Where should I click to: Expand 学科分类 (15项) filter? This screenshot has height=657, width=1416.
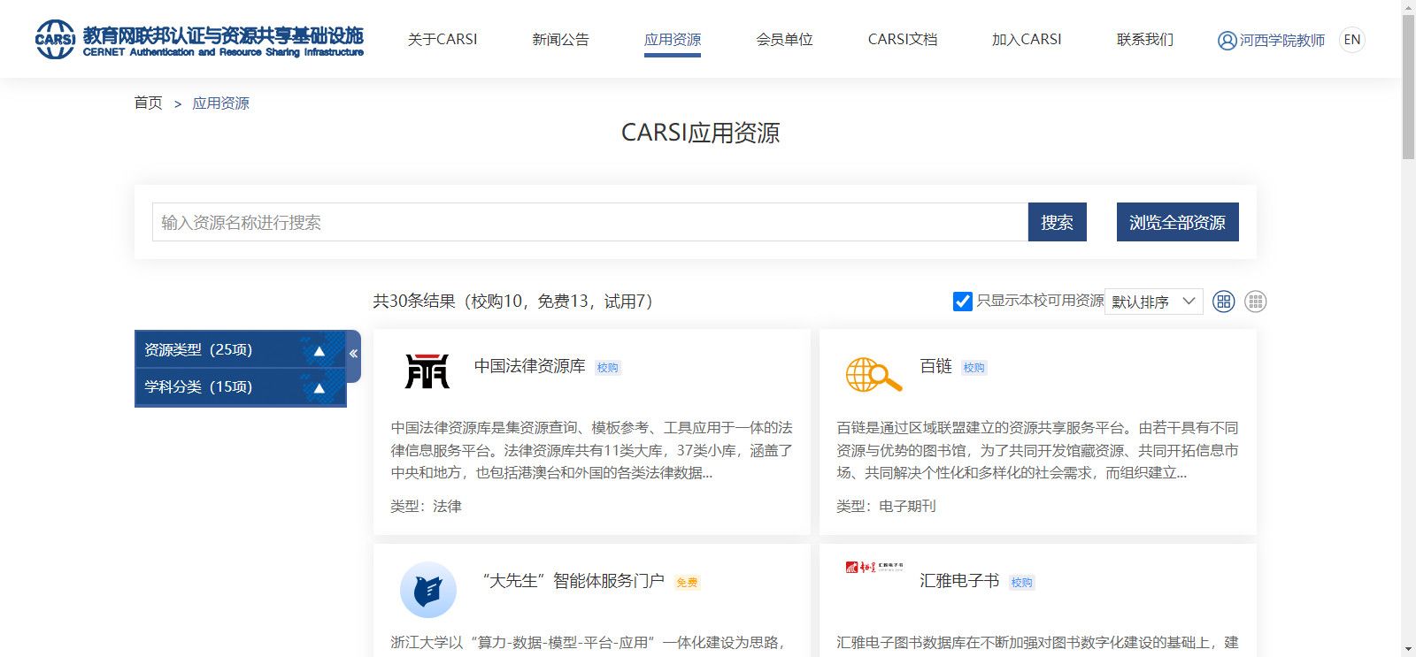[240, 387]
